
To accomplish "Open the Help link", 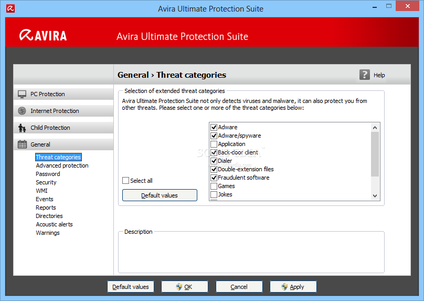I will [379, 75].
